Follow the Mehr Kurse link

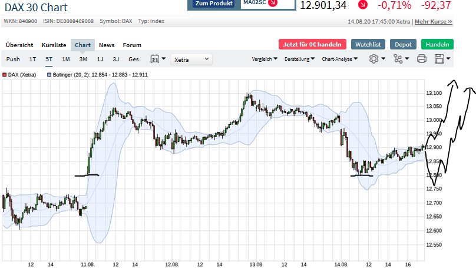433,22
